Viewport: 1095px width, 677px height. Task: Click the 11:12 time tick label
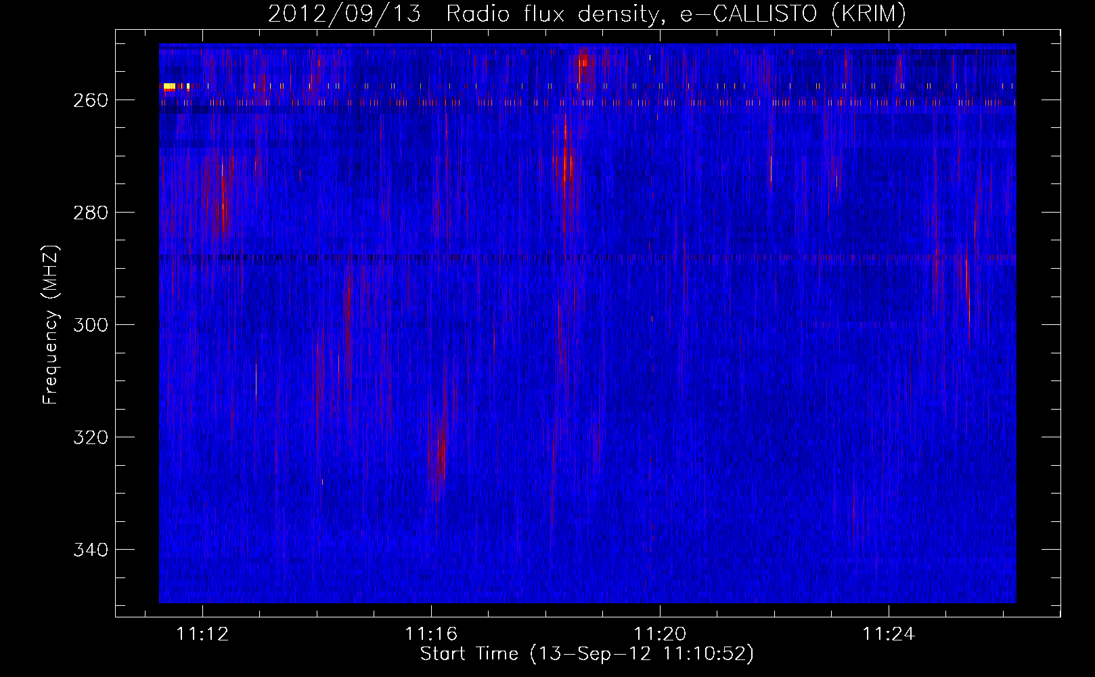[x=202, y=634]
